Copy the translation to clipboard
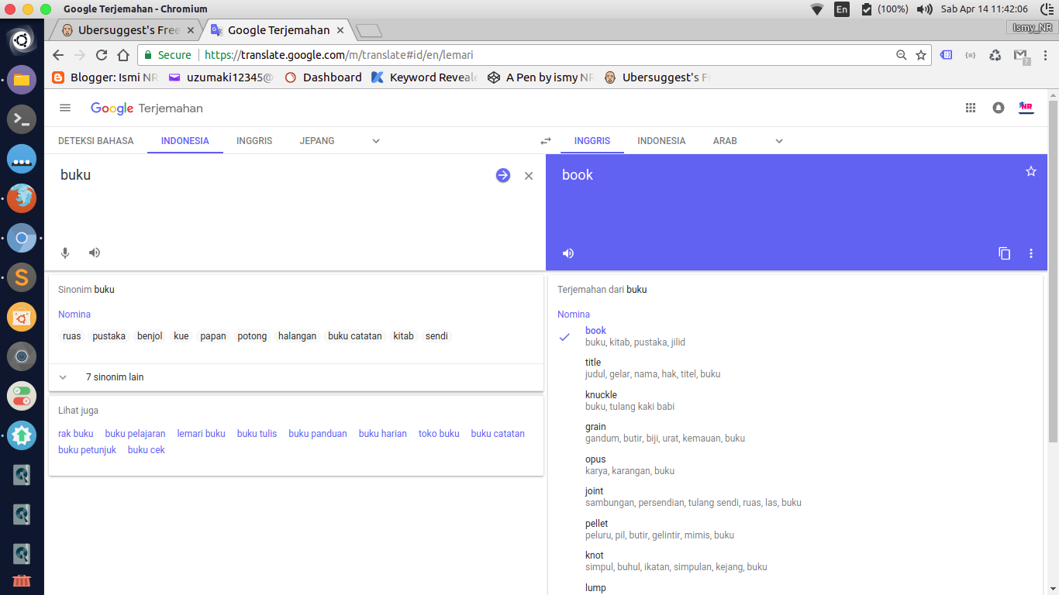The image size is (1059, 595). (x=1005, y=253)
